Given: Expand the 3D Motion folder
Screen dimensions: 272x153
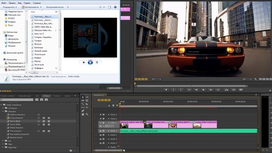Looking at the screenshot, I should (3, 108).
